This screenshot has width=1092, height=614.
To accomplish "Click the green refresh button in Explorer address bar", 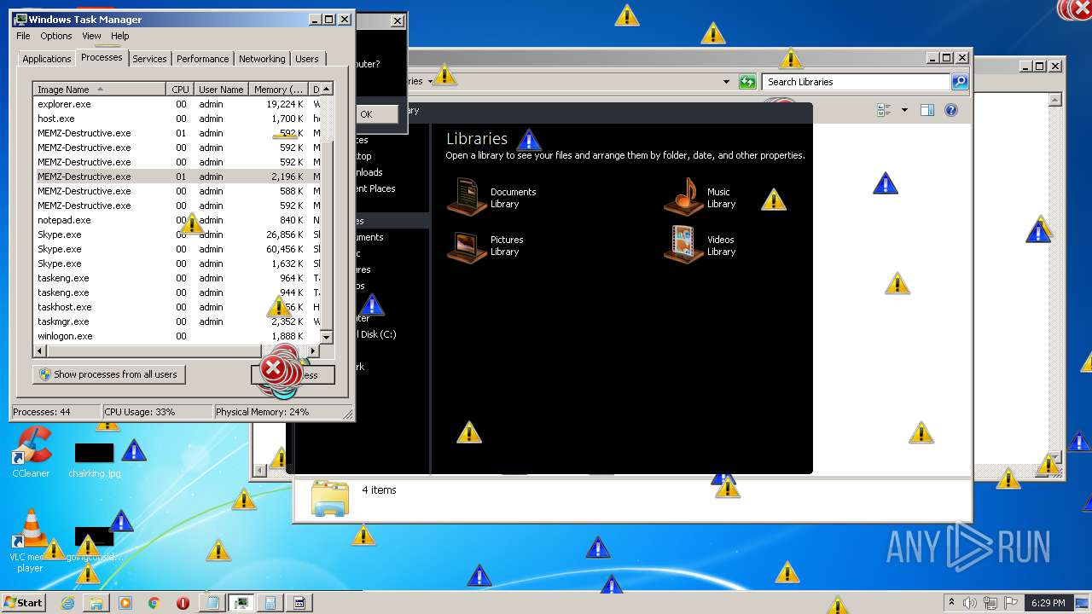I will pos(747,82).
